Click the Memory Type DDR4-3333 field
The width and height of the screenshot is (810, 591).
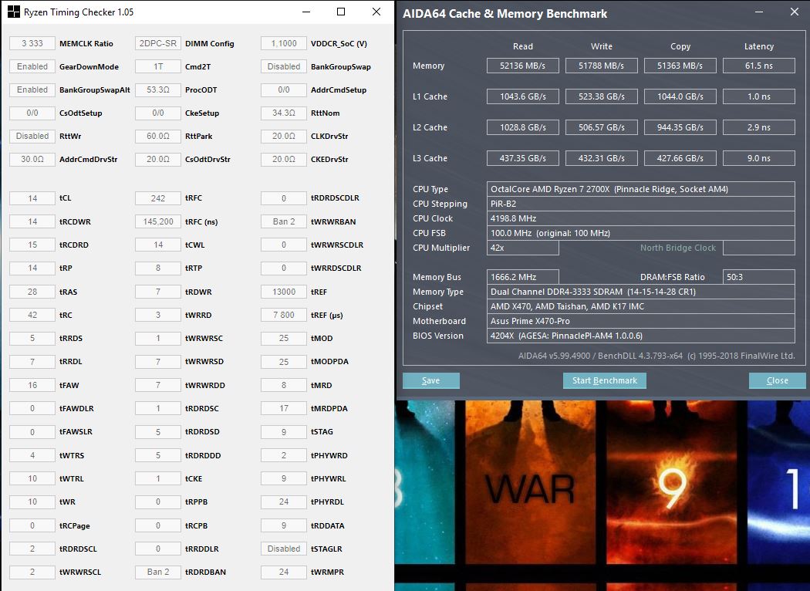[640, 292]
